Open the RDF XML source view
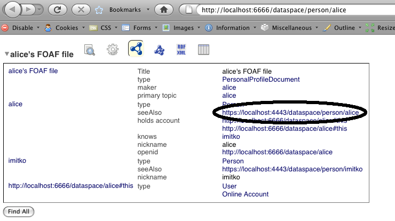 (x=181, y=50)
